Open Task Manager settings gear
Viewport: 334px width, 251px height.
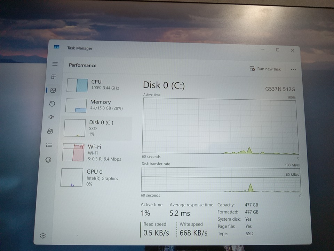pyautogui.click(x=43, y=236)
